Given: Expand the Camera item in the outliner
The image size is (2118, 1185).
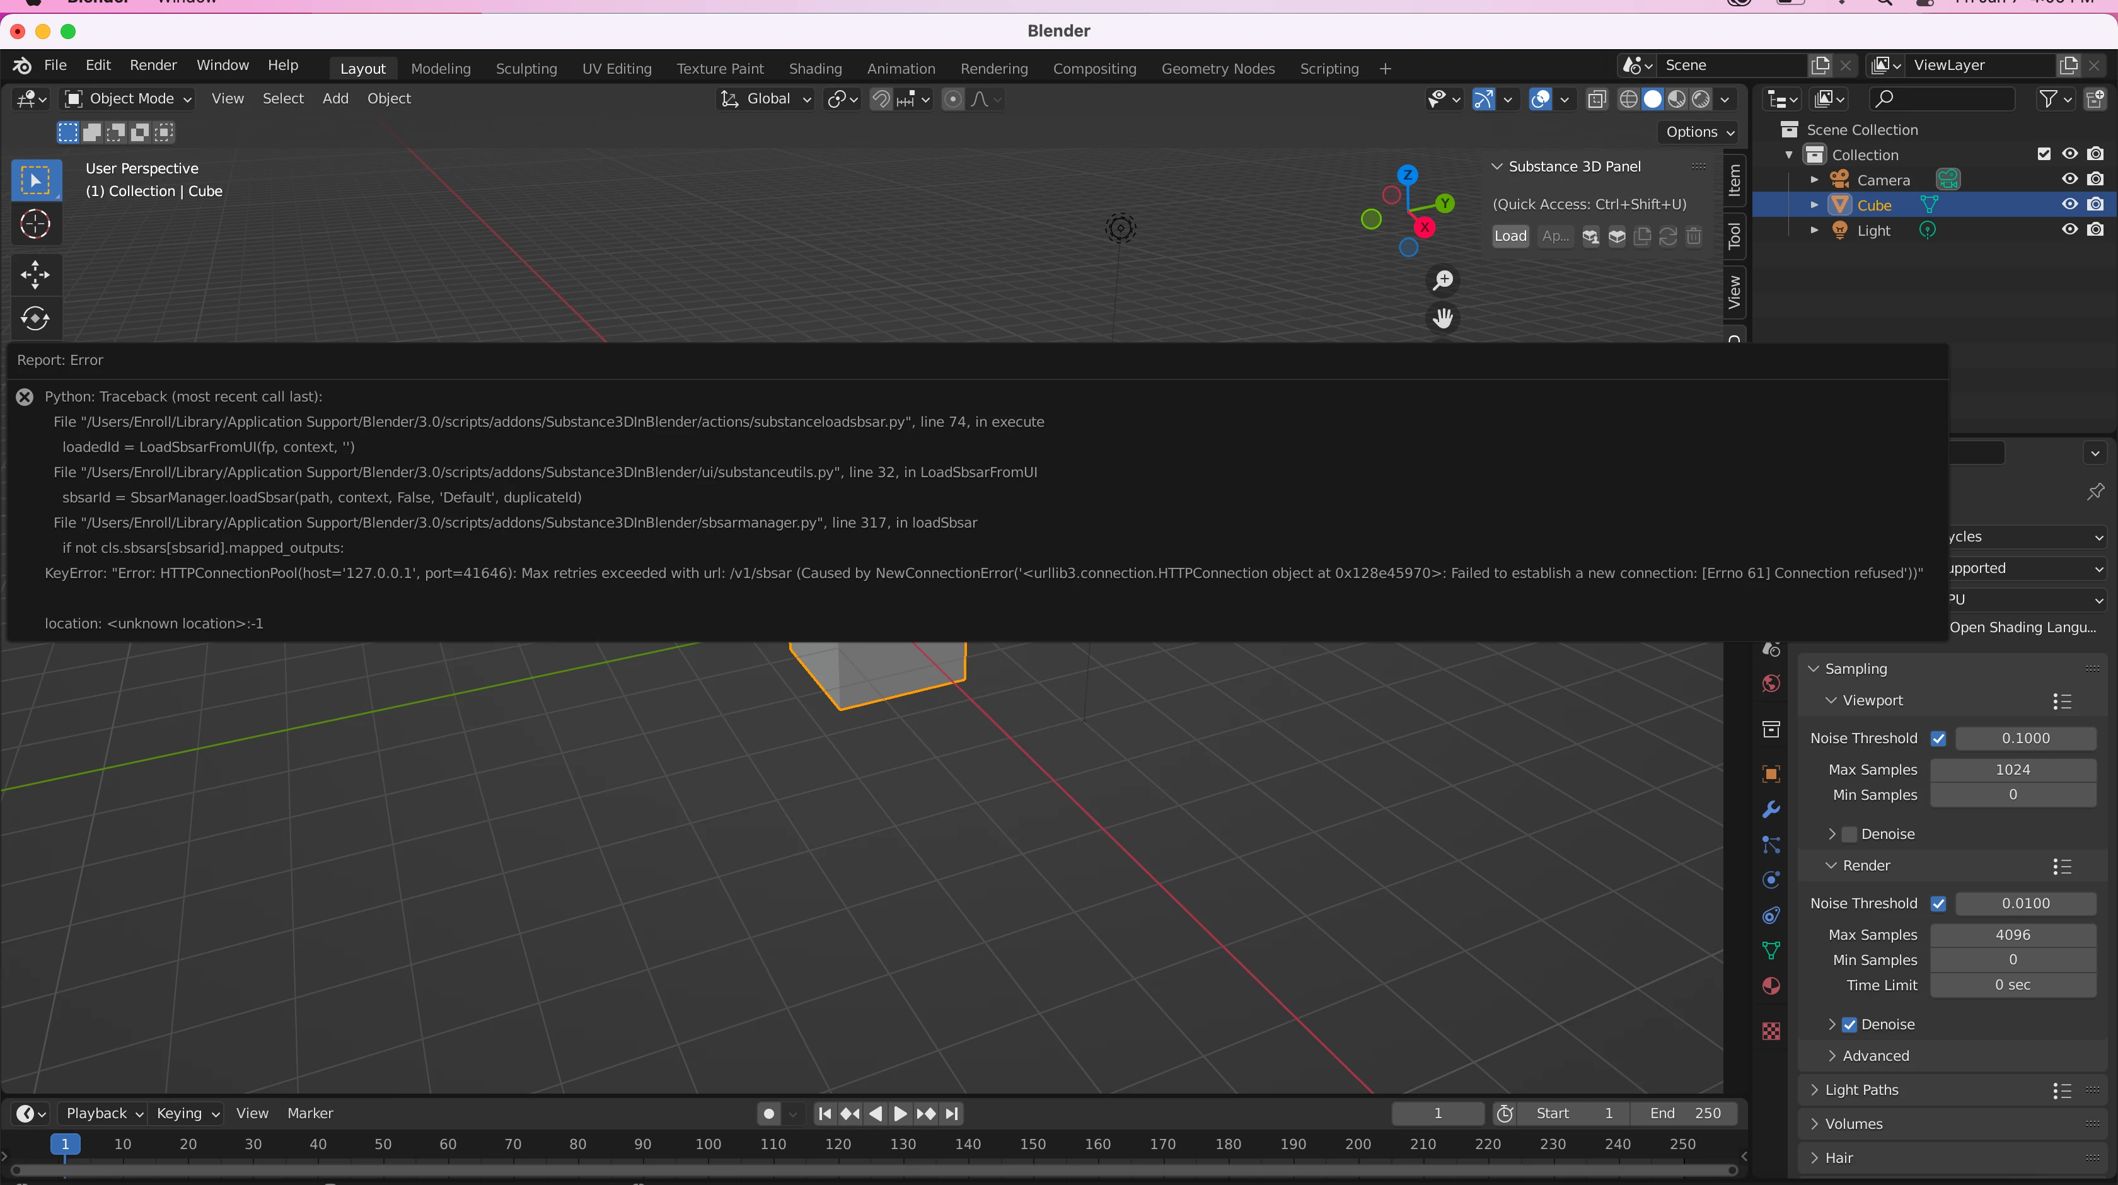Looking at the screenshot, I should 1814,180.
